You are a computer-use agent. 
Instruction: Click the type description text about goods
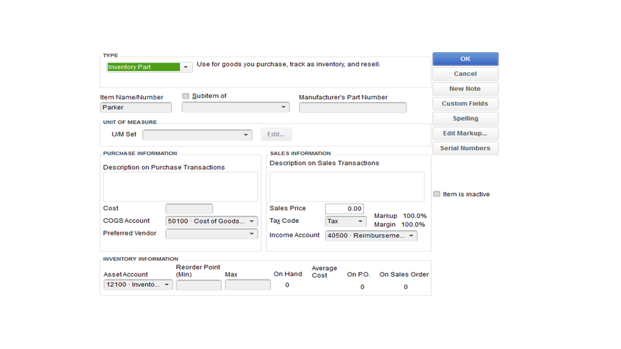(288, 64)
